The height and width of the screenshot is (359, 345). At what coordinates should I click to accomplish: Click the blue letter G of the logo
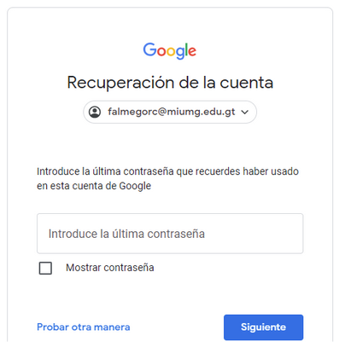[x=149, y=49]
